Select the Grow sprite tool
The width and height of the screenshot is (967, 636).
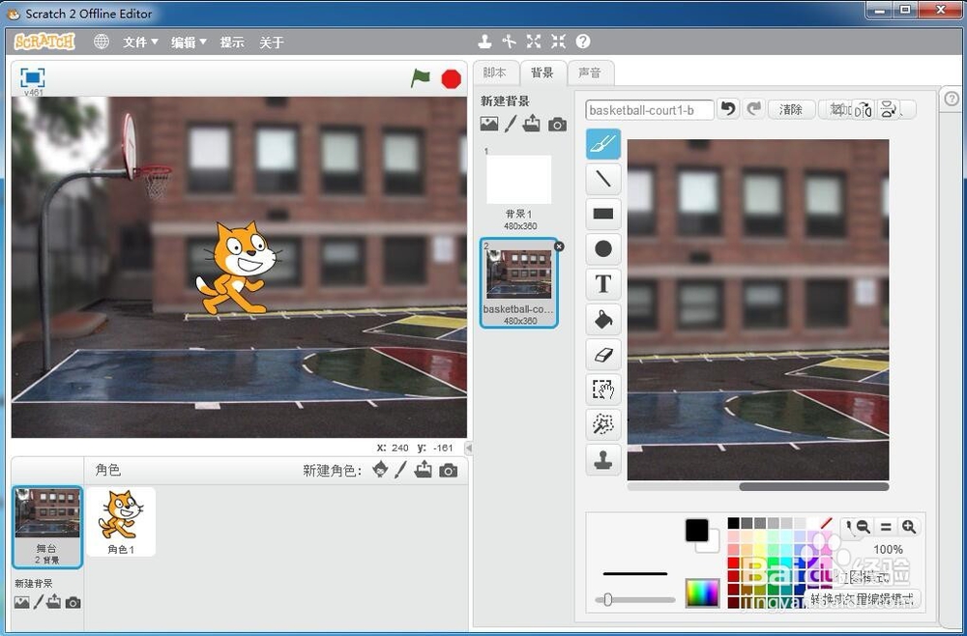(x=534, y=42)
